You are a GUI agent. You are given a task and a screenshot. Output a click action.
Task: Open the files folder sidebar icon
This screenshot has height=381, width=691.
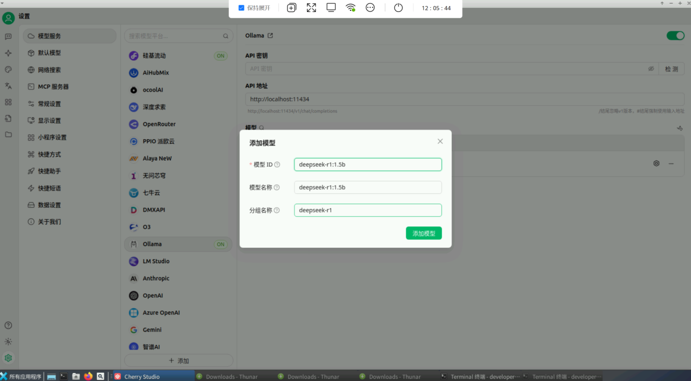click(x=8, y=134)
